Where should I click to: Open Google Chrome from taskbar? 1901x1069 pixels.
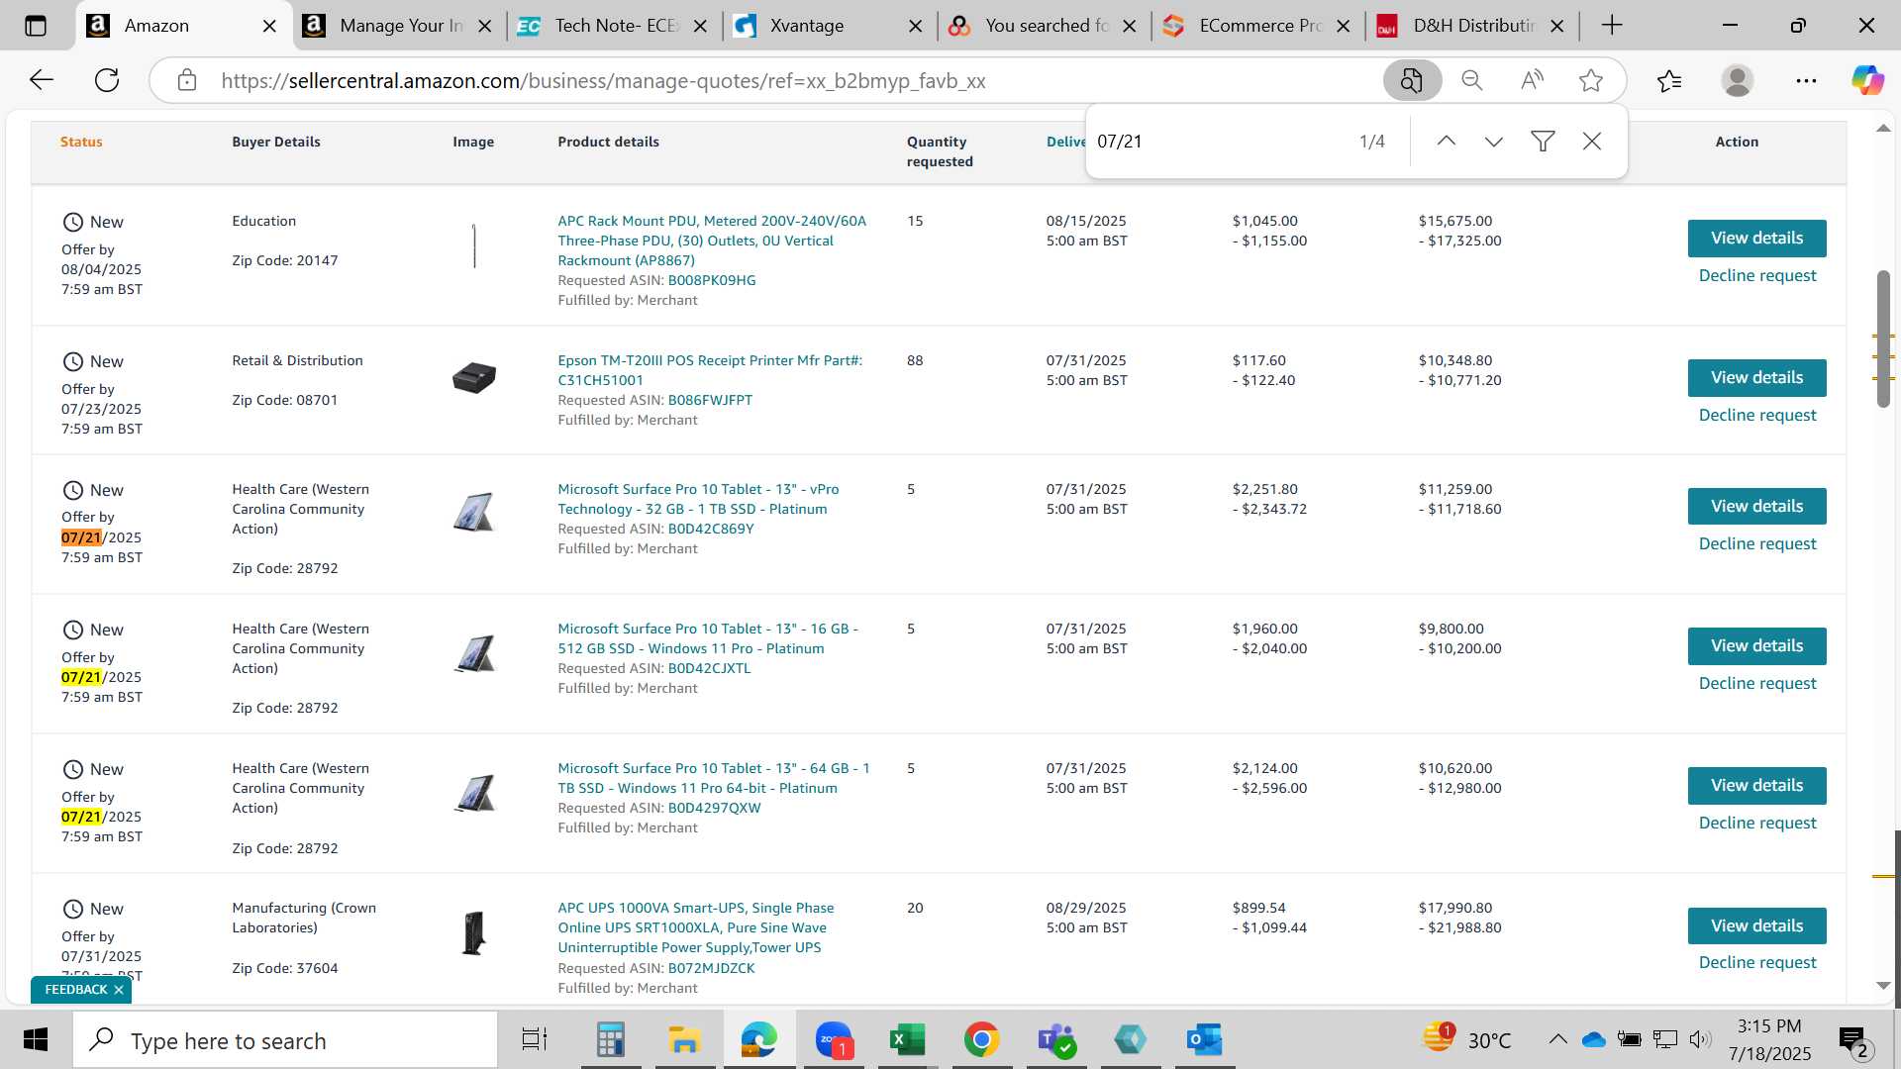[x=981, y=1040]
